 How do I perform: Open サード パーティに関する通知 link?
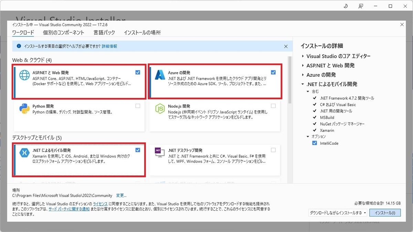coord(69,209)
